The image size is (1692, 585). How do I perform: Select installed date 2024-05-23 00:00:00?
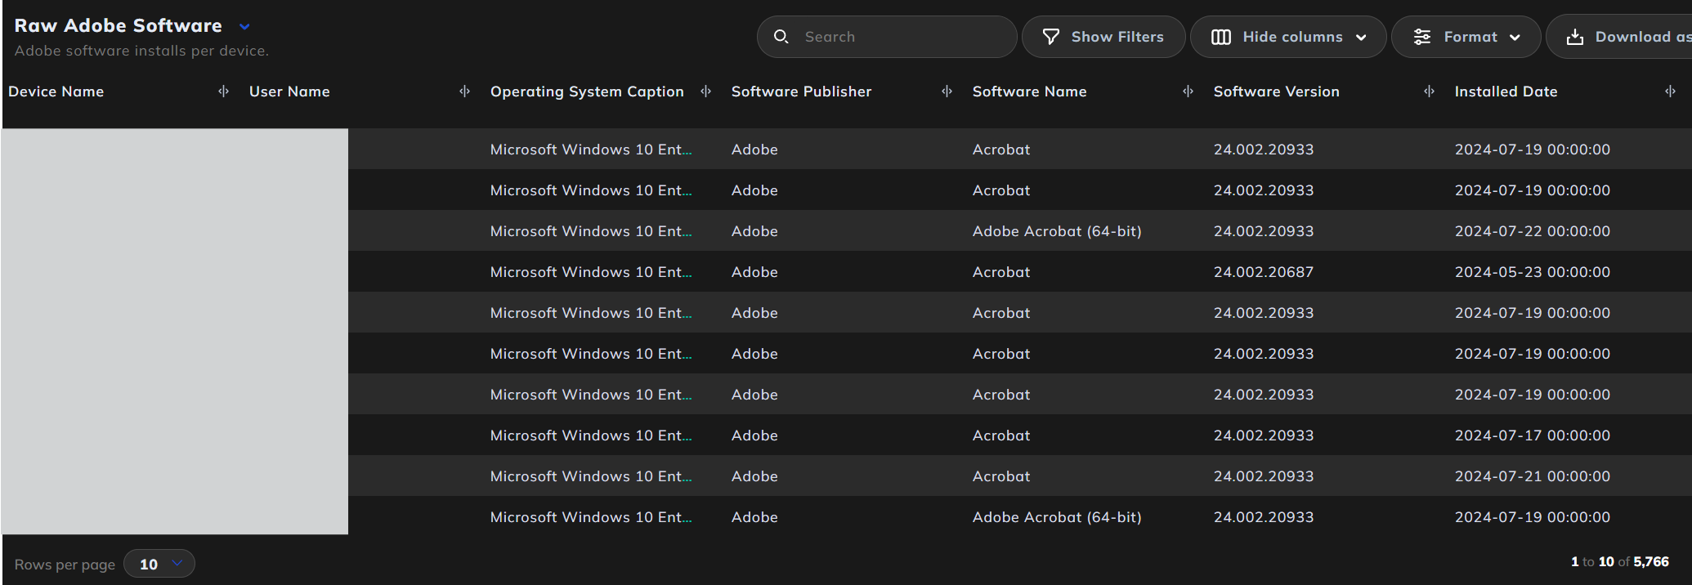click(1533, 272)
